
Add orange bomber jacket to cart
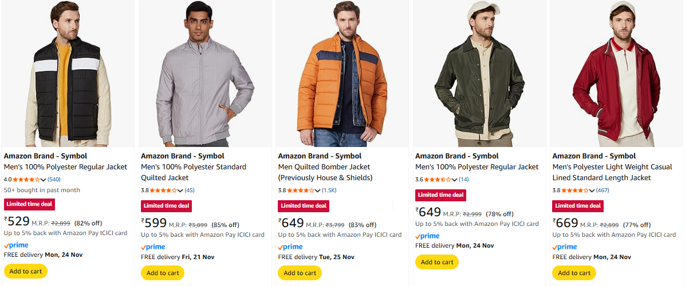300,273
